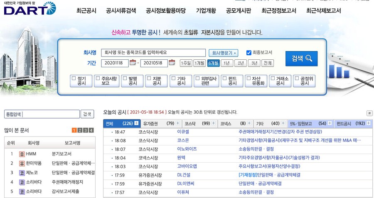374x198 pixels.
Task: Go to page 3 of most-viewed documents
Action: [x=85, y=130]
